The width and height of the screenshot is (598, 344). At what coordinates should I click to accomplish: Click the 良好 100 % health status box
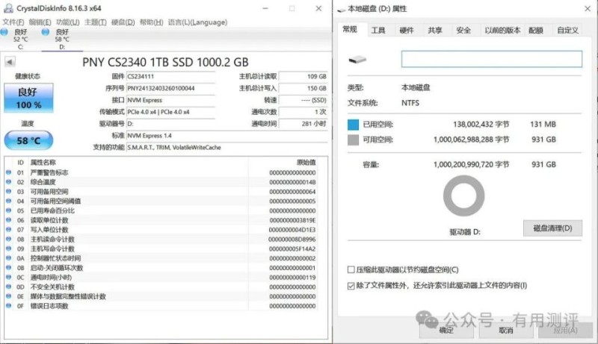(x=28, y=98)
